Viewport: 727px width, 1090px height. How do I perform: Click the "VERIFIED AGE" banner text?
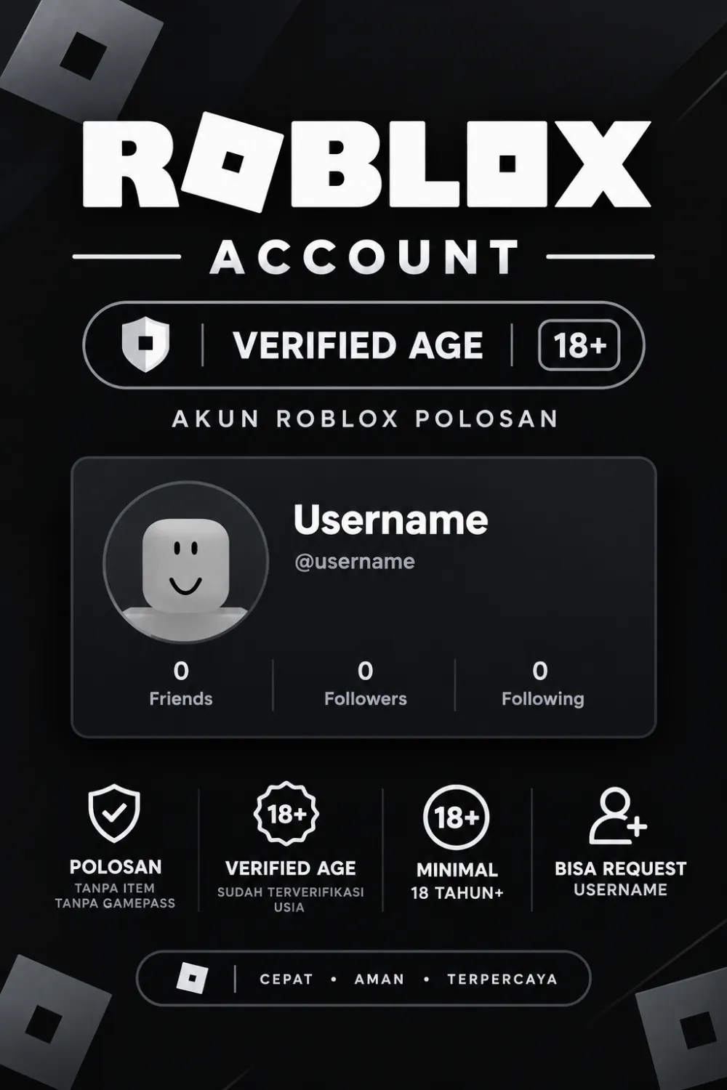click(x=358, y=345)
